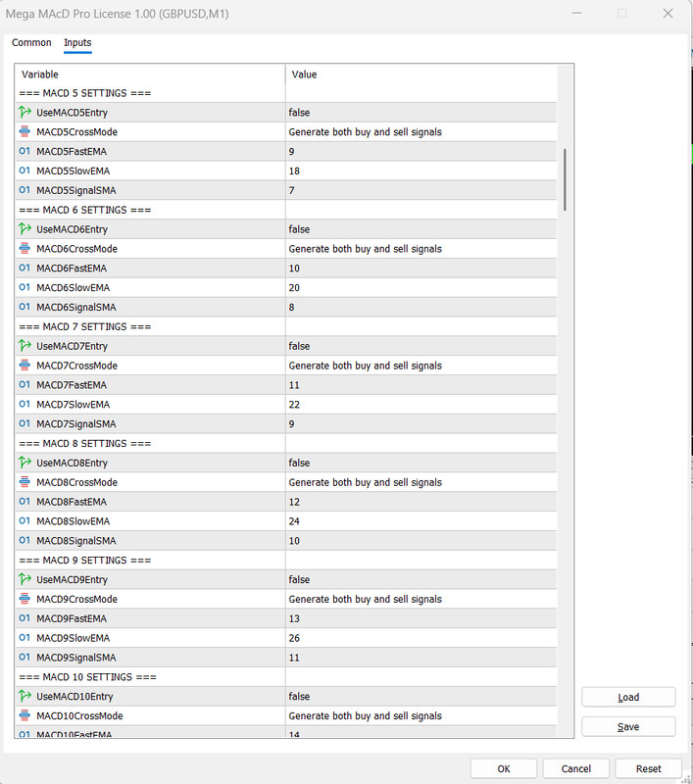This screenshot has height=784, width=693.
Task: Click the Load button
Action: (628, 697)
